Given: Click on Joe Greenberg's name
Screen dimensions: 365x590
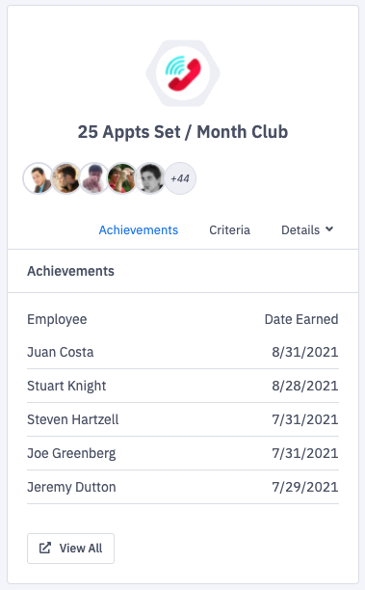Looking at the screenshot, I should pos(71,453).
